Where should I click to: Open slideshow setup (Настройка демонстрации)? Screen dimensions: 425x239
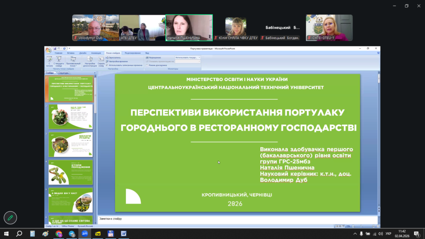click(x=90, y=59)
